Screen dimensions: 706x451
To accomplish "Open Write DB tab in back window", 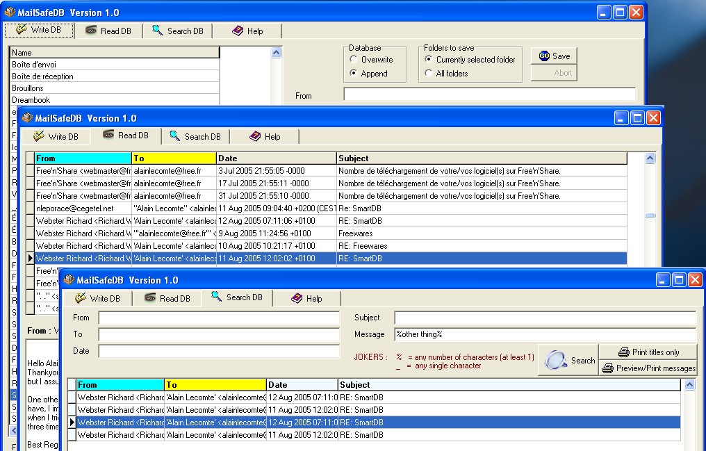I will point(39,30).
